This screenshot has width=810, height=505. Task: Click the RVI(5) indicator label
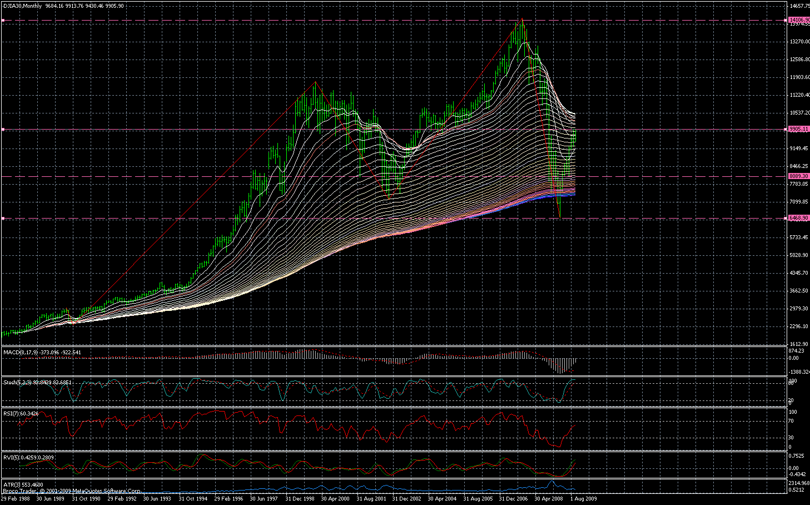[x=12, y=458]
